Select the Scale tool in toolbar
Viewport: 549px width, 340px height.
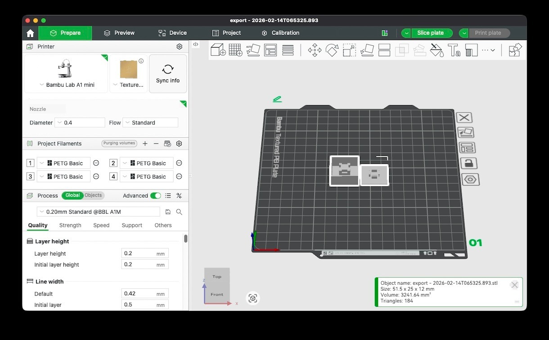click(349, 50)
